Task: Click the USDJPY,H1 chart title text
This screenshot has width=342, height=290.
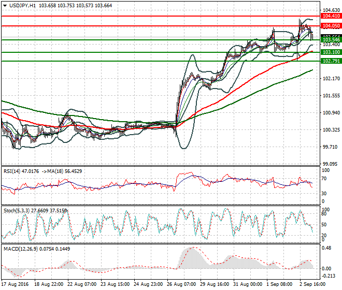Action: (x=22, y=6)
